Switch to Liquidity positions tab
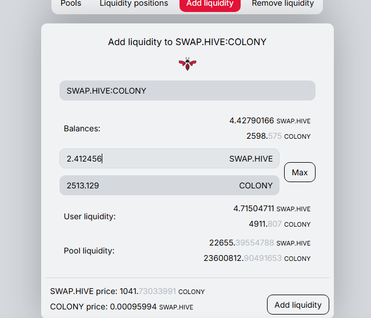This screenshot has height=318, width=371. [134, 3]
